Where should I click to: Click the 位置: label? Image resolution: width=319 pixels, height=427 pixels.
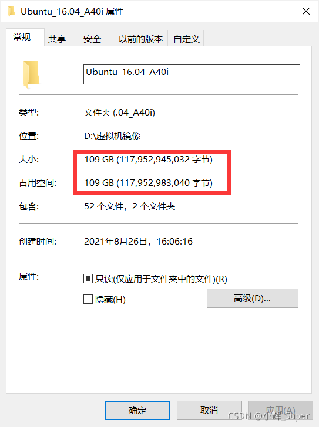click(29, 135)
